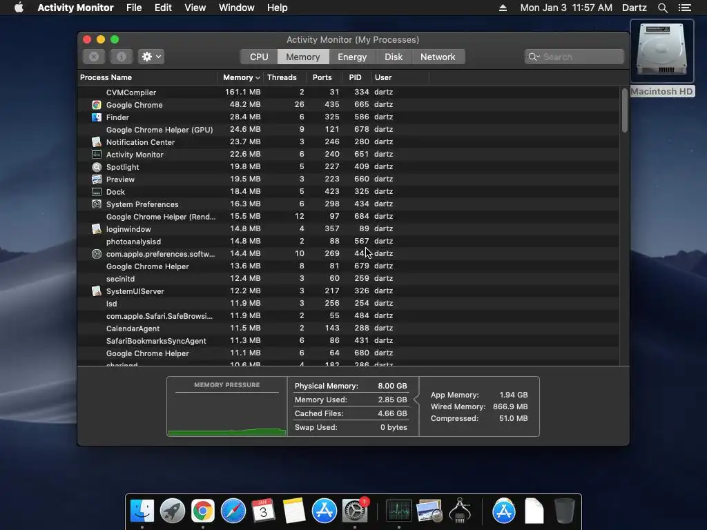Screen dimensions: 707x530
Task: Open Calendar from the Dock
Action: 263,511
